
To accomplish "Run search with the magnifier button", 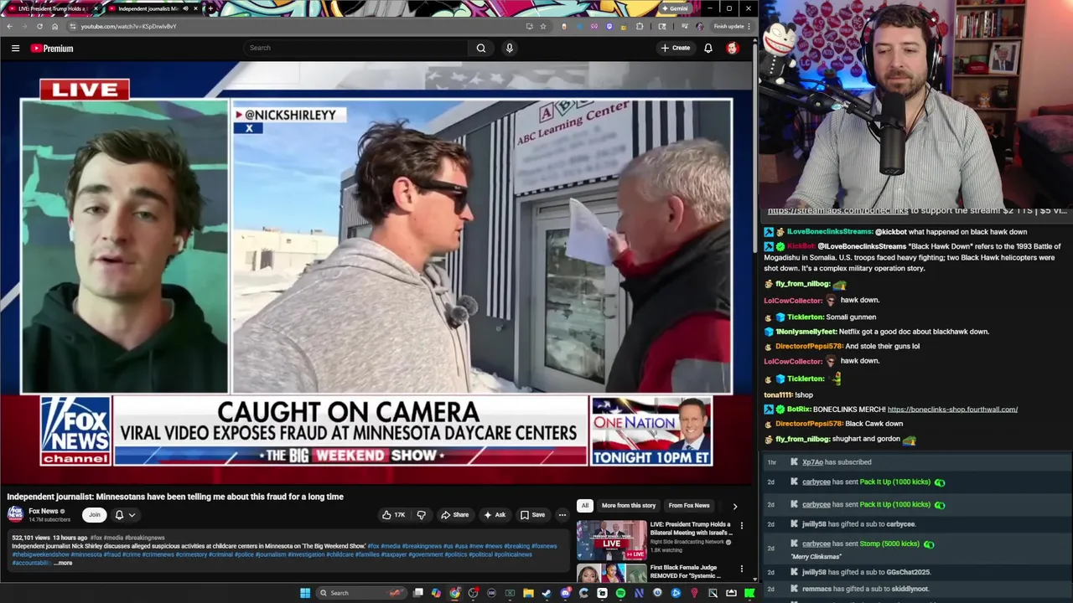I will pyautogui.click(x=481, y=48).
